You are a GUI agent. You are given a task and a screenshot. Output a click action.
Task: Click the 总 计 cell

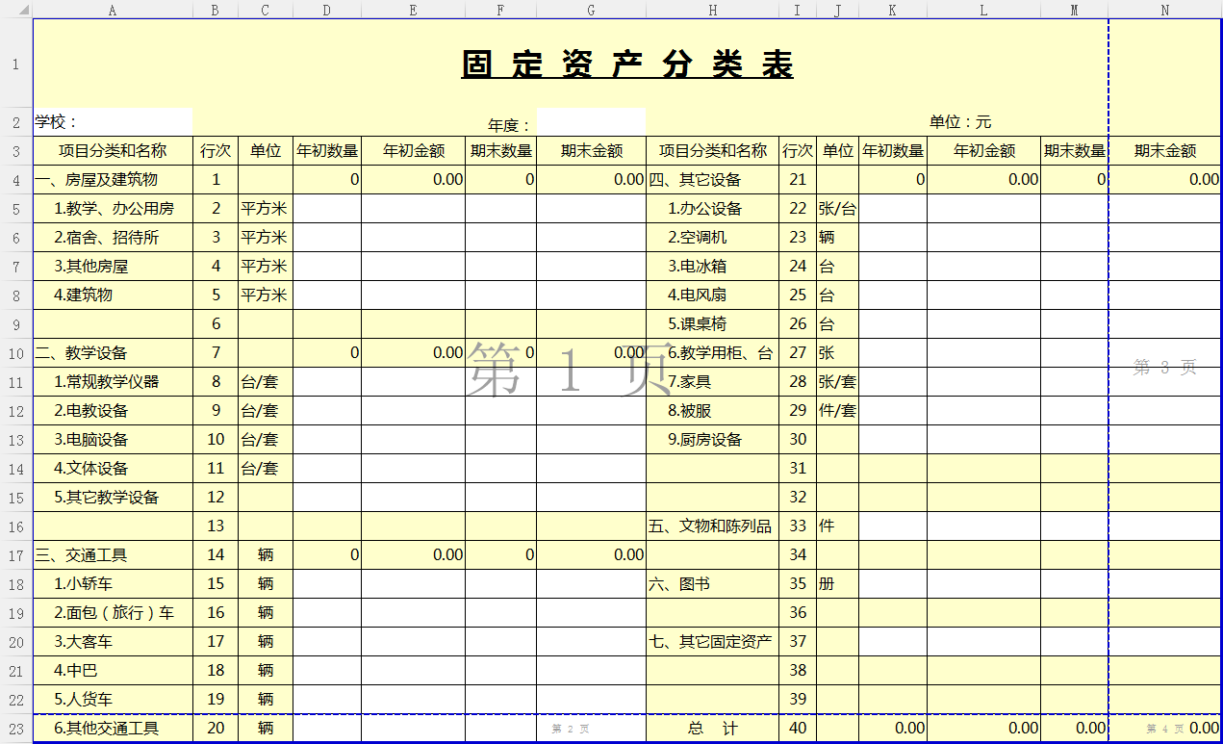click(712, 729)
